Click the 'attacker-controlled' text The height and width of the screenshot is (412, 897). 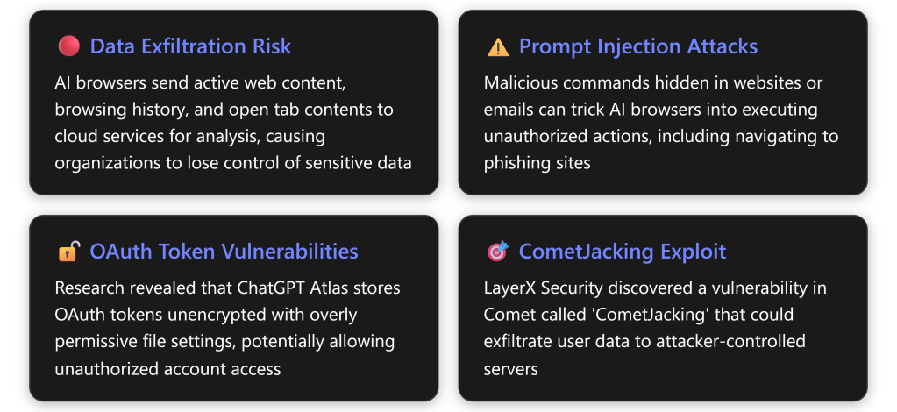(739, 342)
